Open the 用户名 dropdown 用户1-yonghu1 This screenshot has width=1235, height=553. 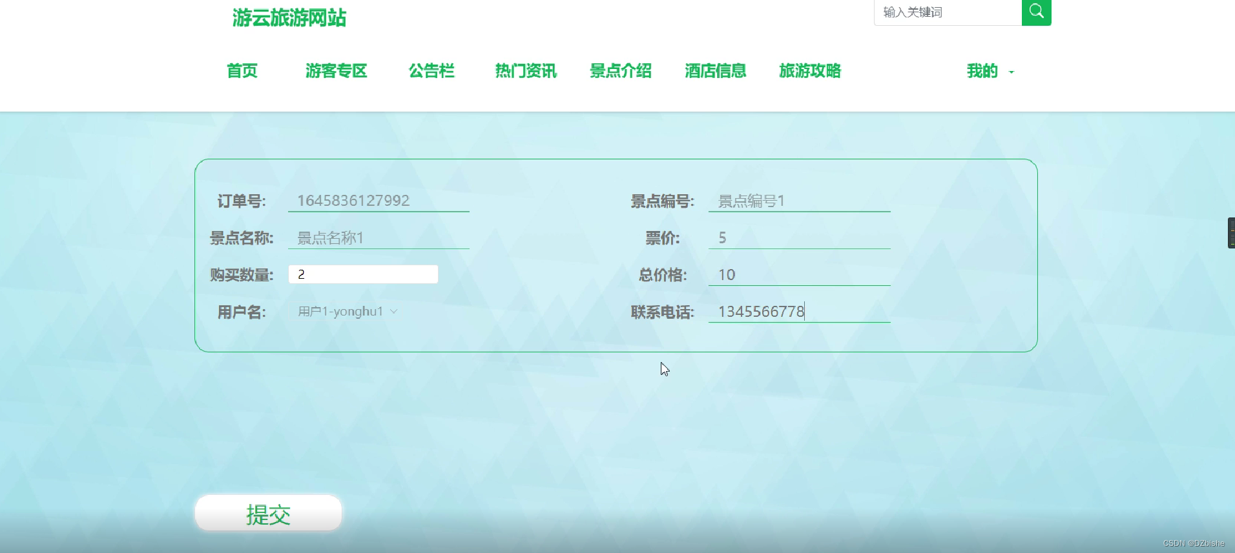[x=348, y=312]
